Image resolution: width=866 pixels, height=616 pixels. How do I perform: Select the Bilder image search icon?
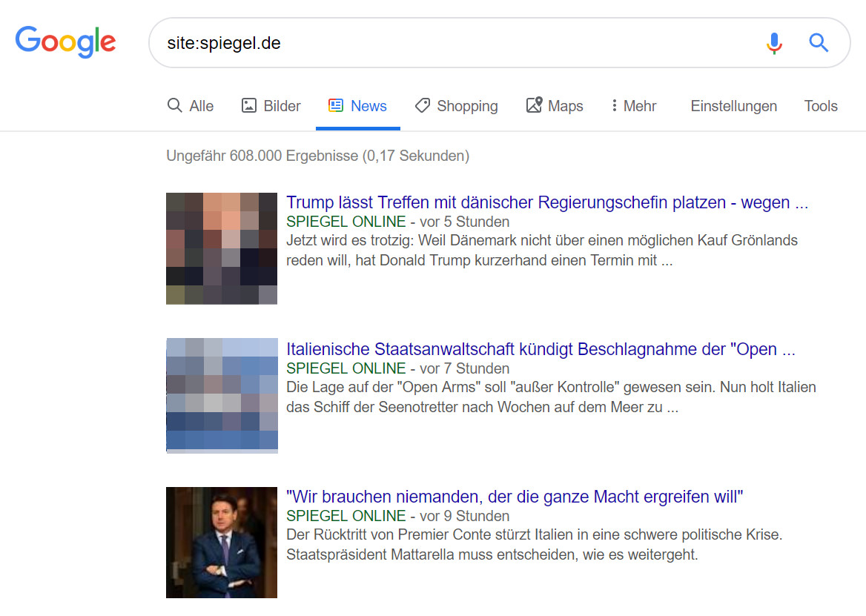point(248,105)
